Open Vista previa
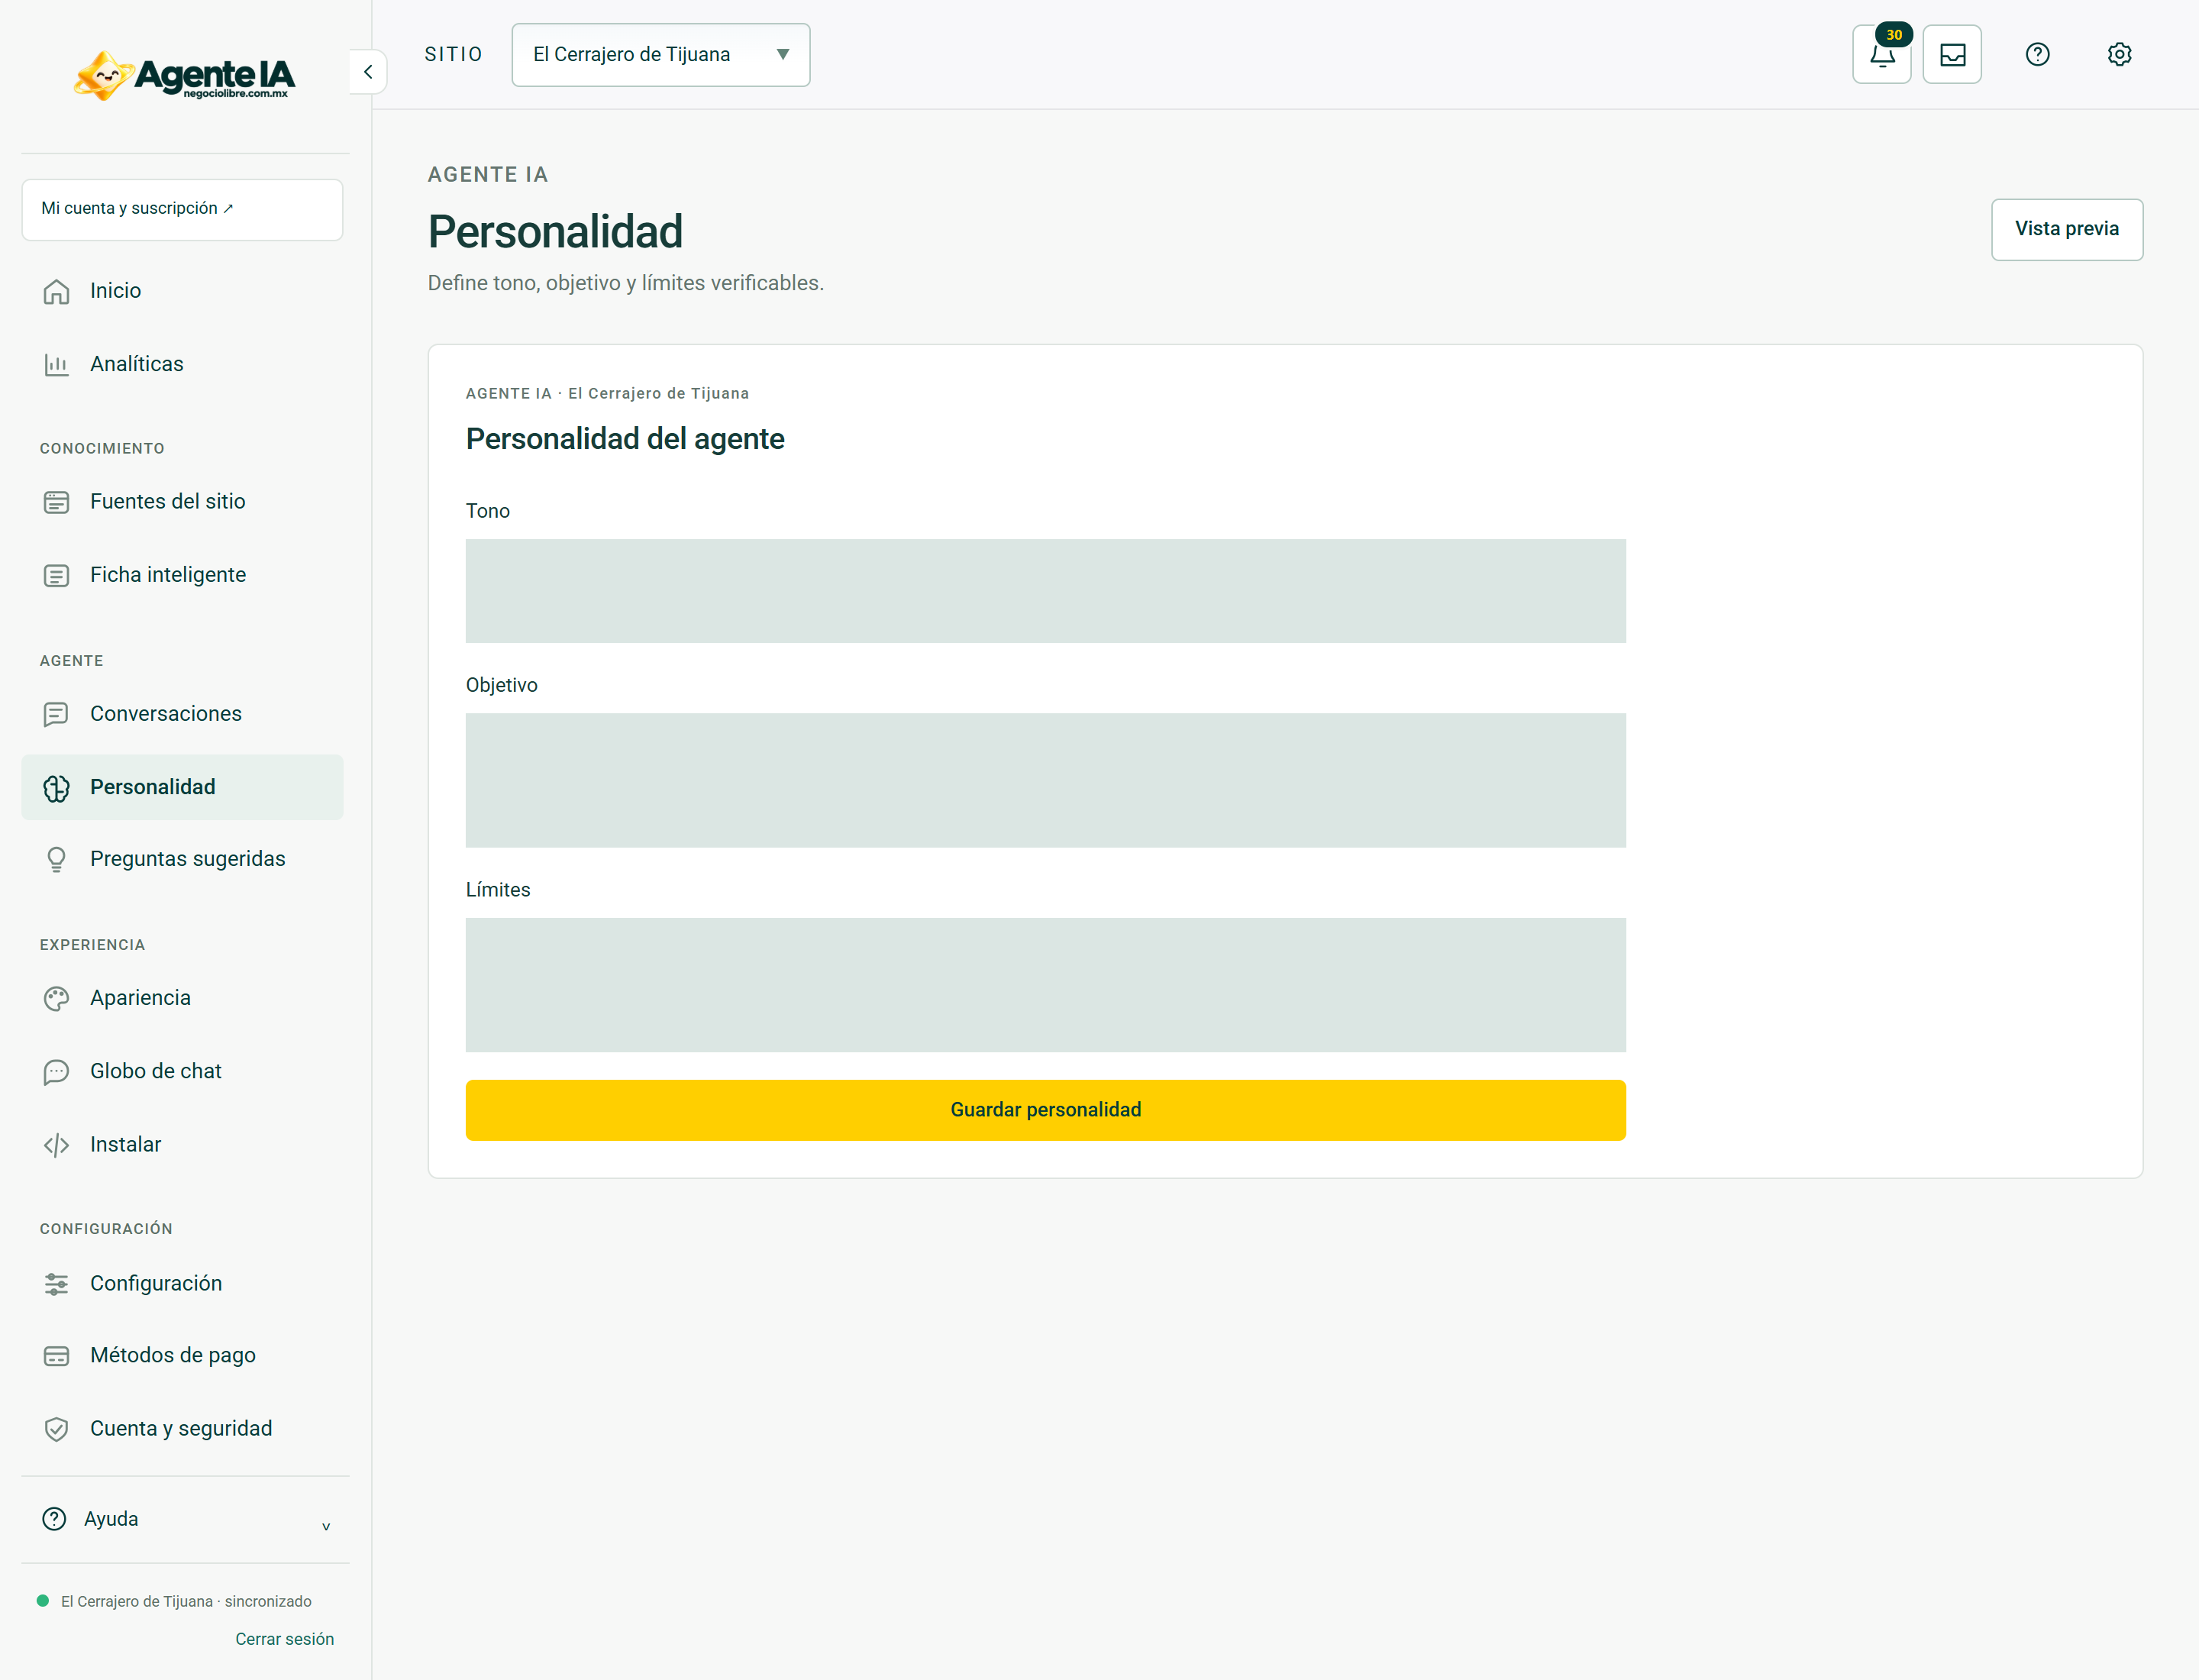This screenshot has height=1680, width=2199. pos(2066,229)
